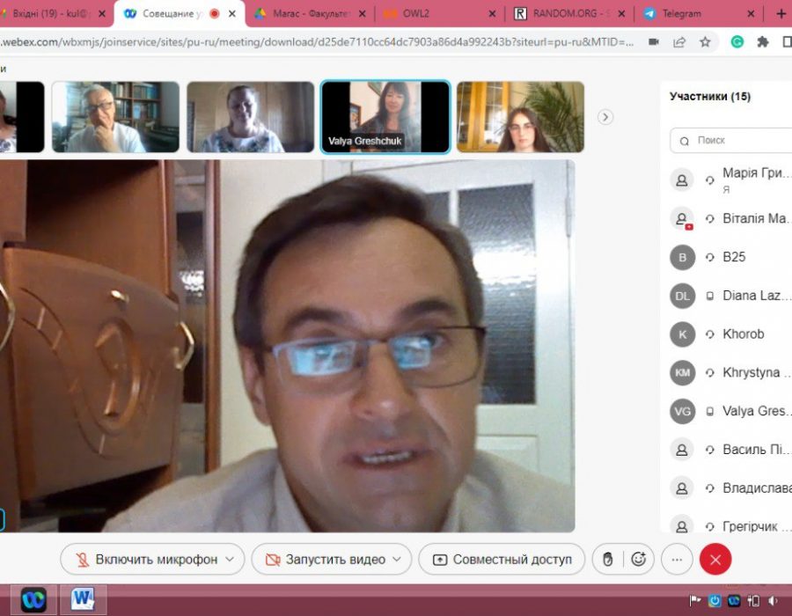
Task: Open Webex app from the taskbar
Action: [x=33, y=599]
